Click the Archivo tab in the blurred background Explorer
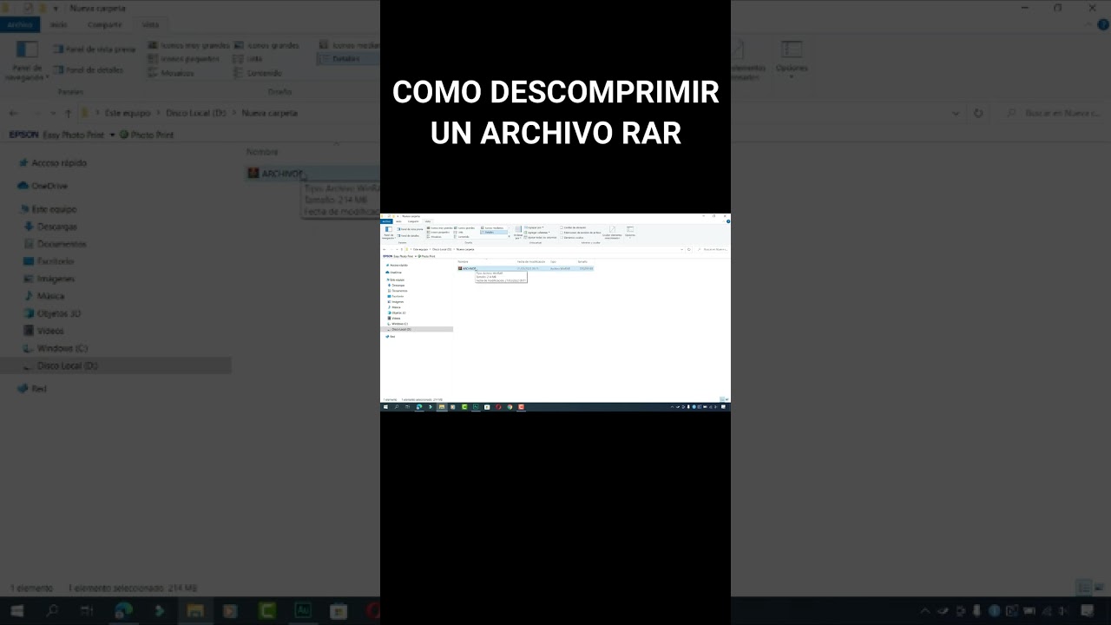 pos(19,24)
